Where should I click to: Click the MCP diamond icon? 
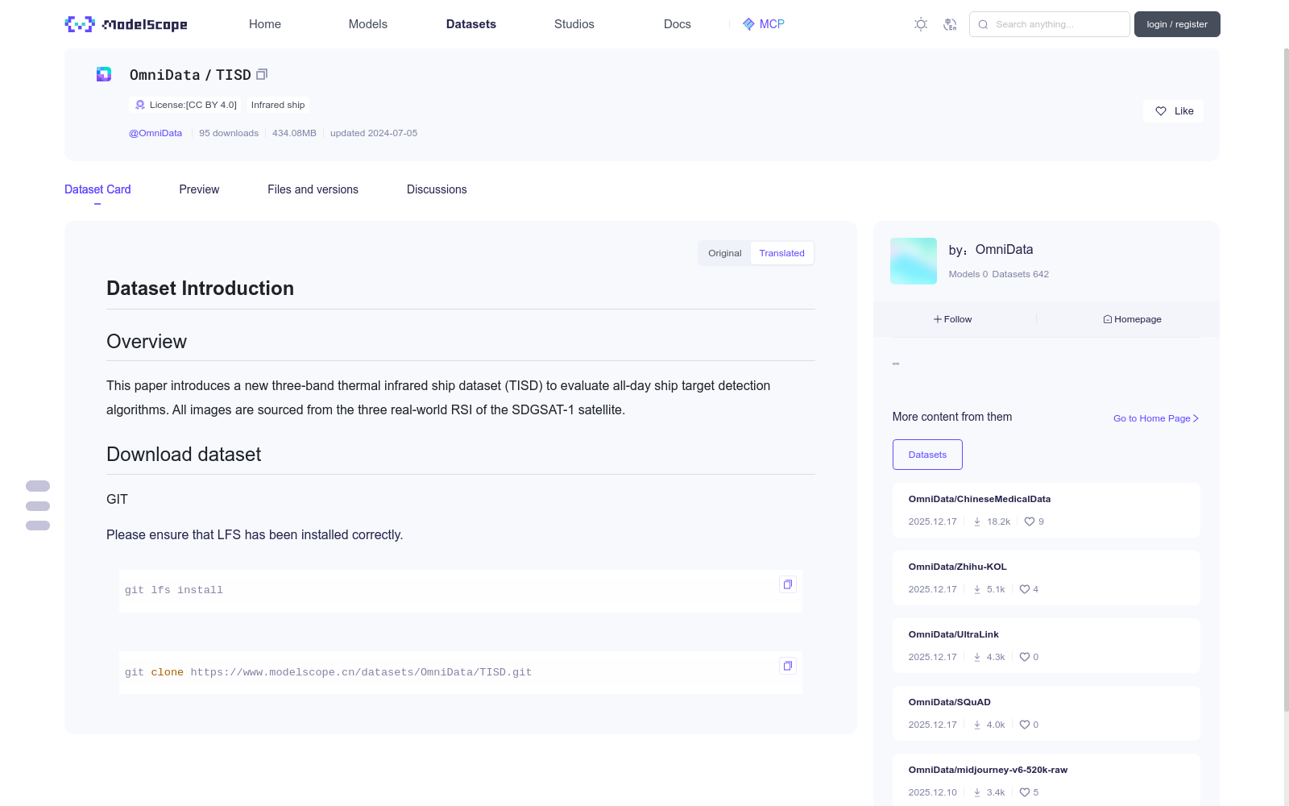click(x=748, y=24)
